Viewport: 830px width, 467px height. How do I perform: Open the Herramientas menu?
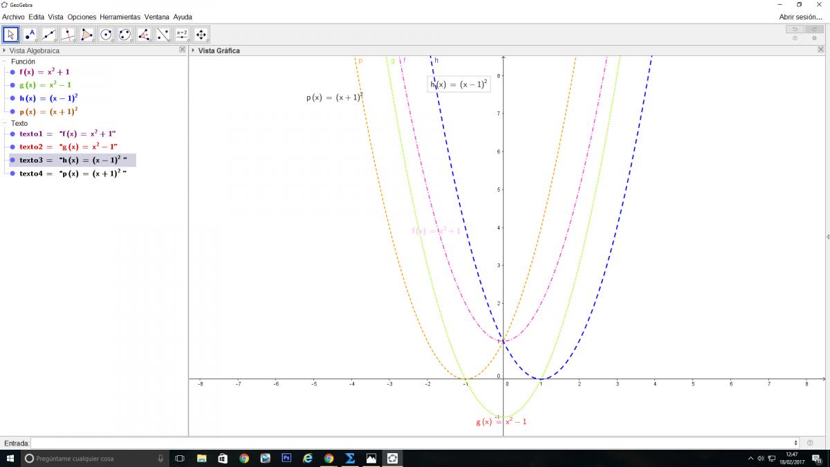[120, 17]
